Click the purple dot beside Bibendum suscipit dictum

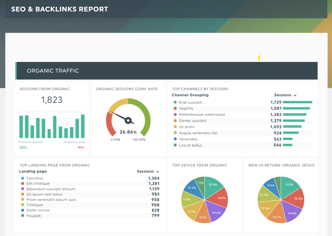pyautogui.click(x=23, y=189)
